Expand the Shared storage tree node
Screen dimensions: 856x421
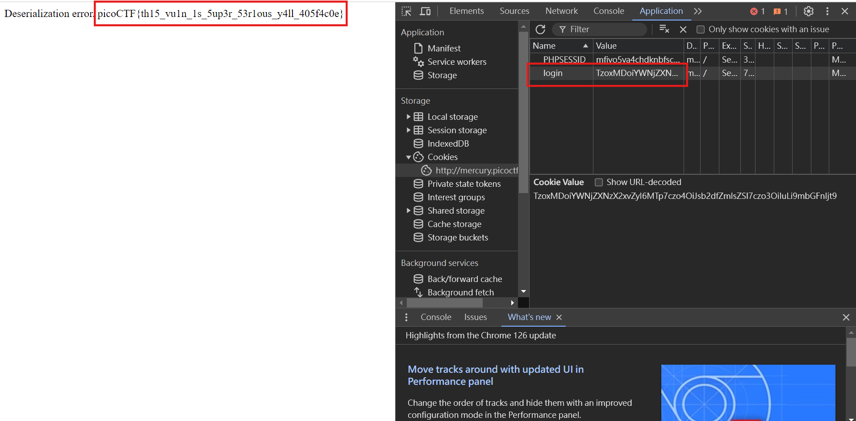[408, 210]
